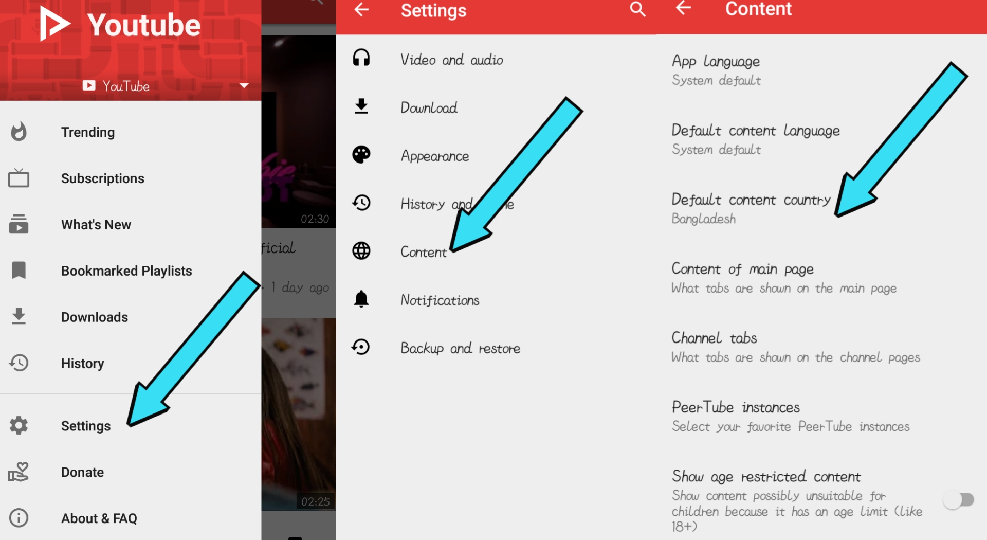Open App language selection
Image resolution: width=987 pixels, height=540 pixels.
coord(716,70)
